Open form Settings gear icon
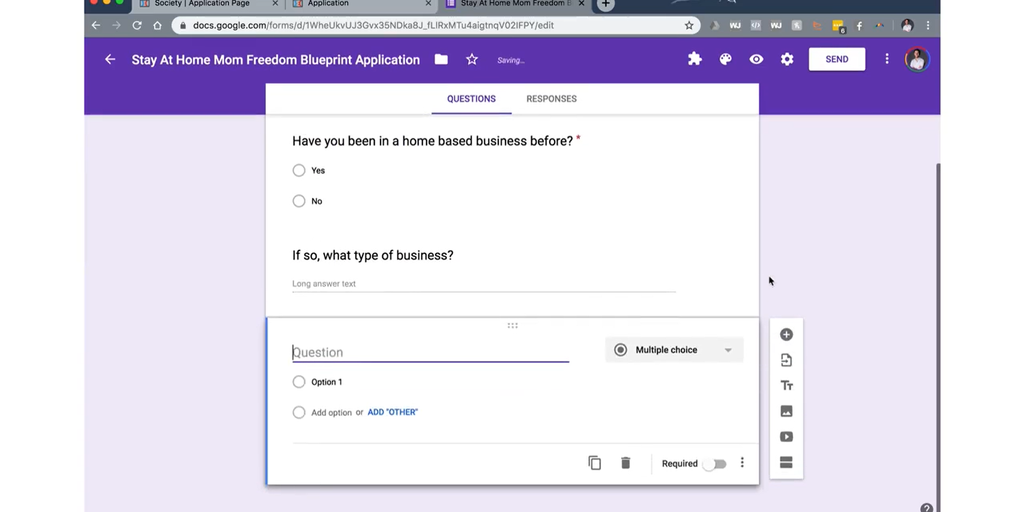 click(787, 59)
